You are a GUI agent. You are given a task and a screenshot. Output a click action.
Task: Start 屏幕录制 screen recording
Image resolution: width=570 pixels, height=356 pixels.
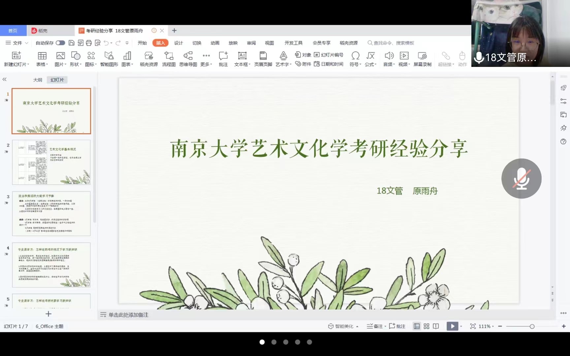tap(422, 56)
